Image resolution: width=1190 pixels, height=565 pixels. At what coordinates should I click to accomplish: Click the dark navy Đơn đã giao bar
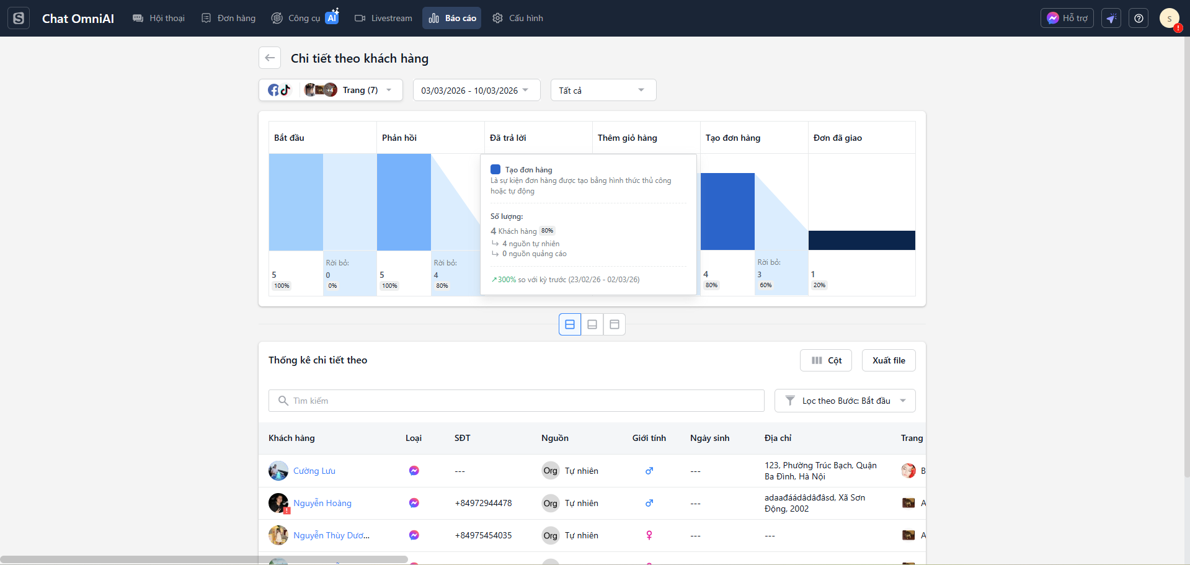tap(862, 241)
